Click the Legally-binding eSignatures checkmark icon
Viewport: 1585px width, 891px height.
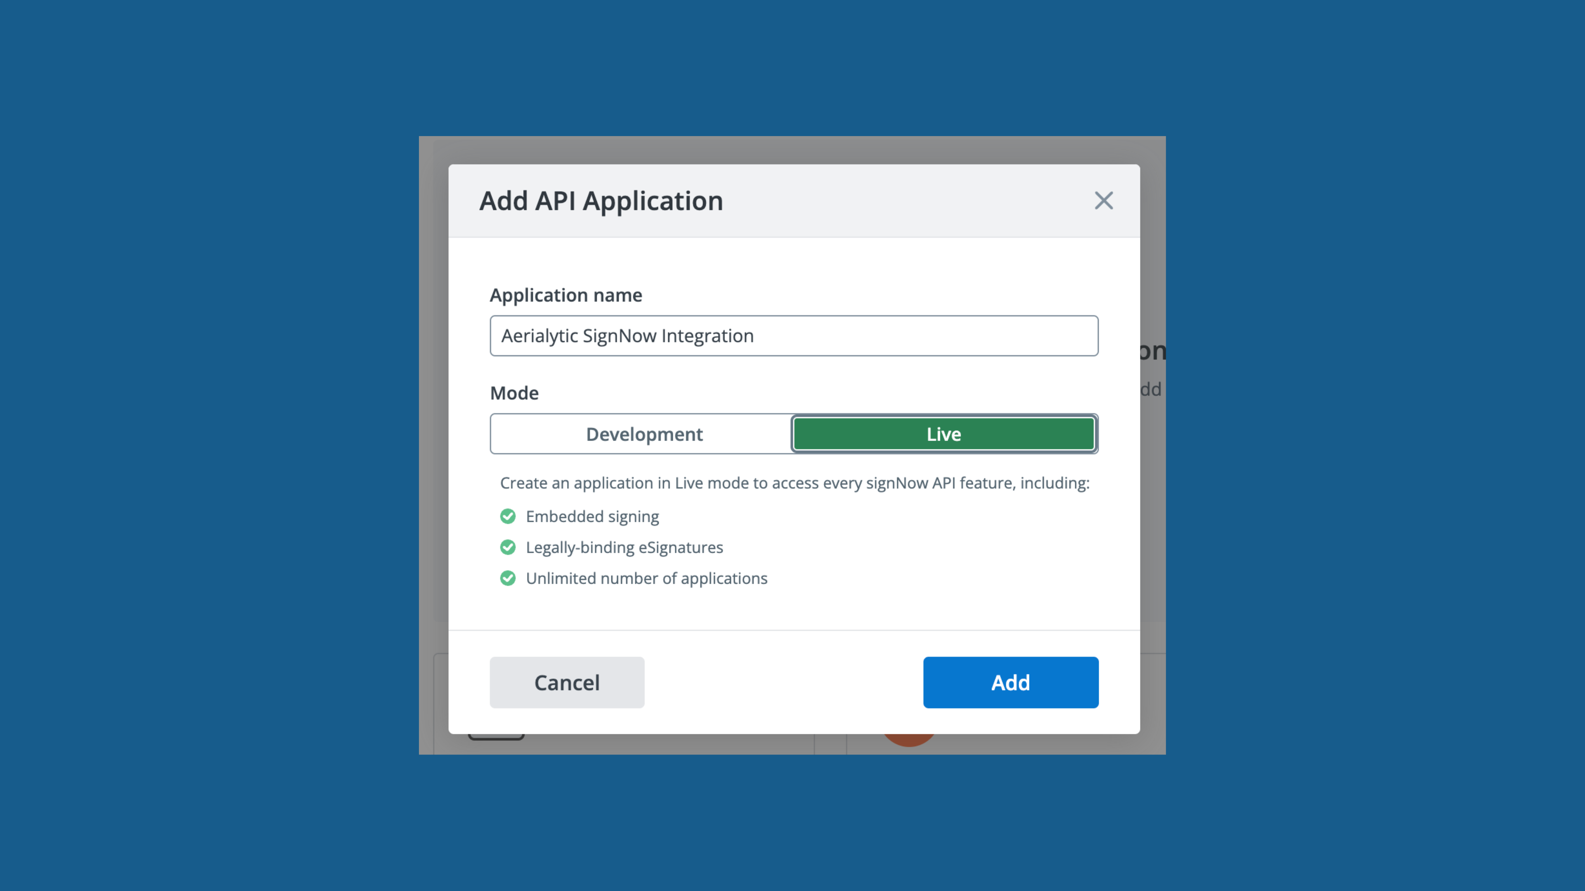(508, 547)
